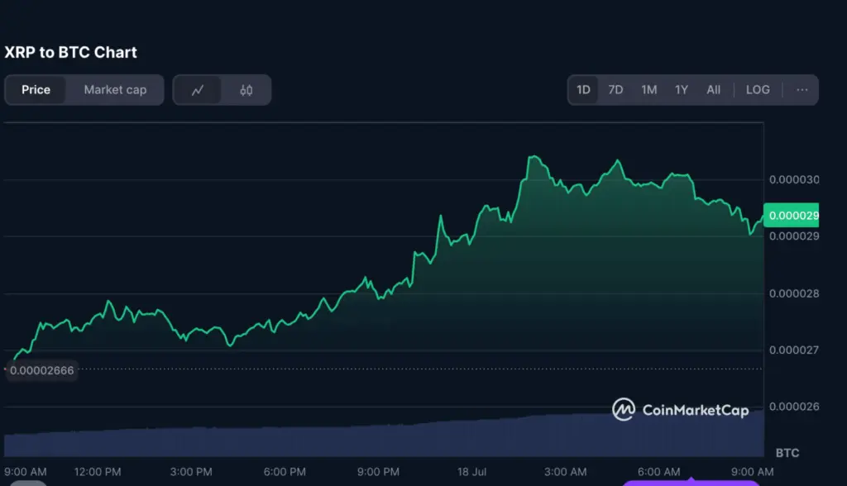The height and width of the screenshot is (486, 847).
Task: Open the ellipsis more-options icon
Action: tap(800, 89)
